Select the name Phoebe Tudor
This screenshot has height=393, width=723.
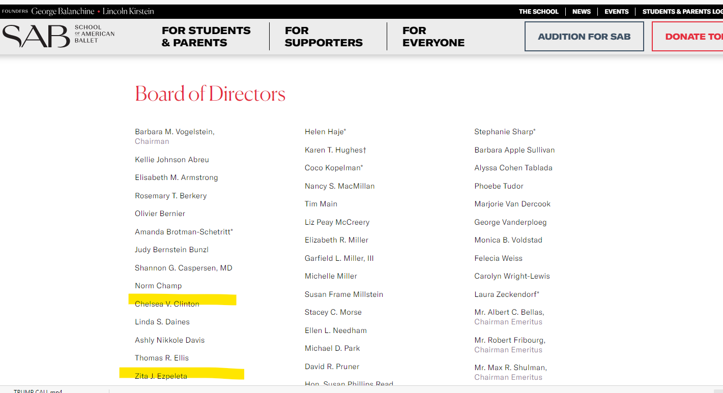[x=499, y=186]
